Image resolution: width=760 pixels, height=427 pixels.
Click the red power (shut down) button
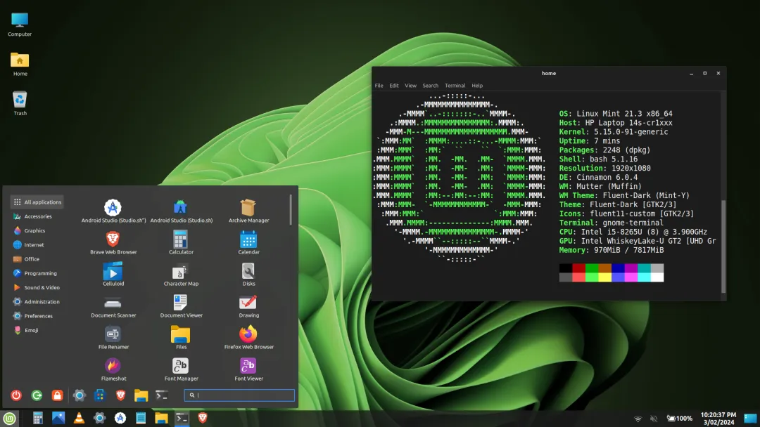(16, 395)
